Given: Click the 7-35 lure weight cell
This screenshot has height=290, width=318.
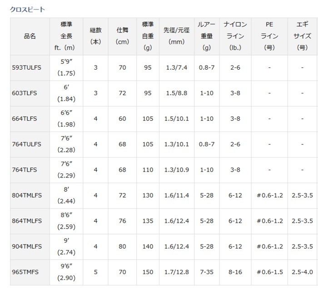Looking at the screenshot, I should 207,272.
